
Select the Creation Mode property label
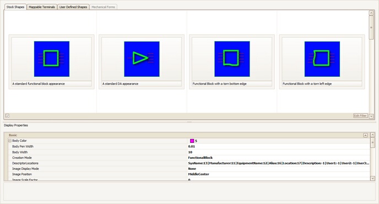(x=21, y=158)
